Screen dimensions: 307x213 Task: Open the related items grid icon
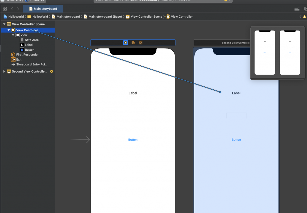pyautogui.click(x=5, y=9)
